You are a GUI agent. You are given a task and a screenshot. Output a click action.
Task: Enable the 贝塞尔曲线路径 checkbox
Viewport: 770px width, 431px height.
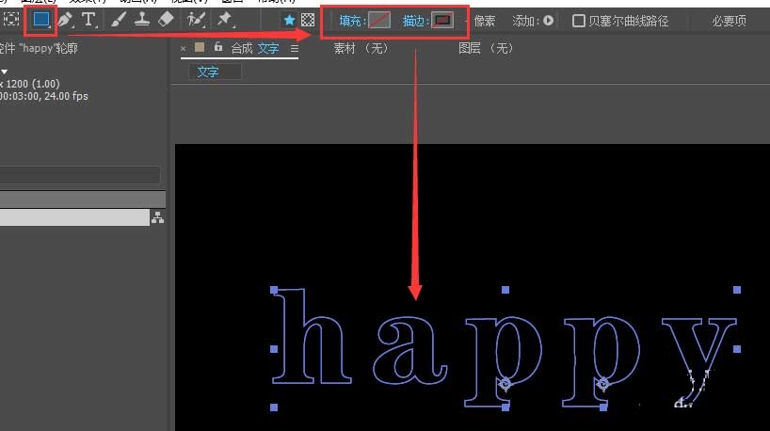pos(579,21)
